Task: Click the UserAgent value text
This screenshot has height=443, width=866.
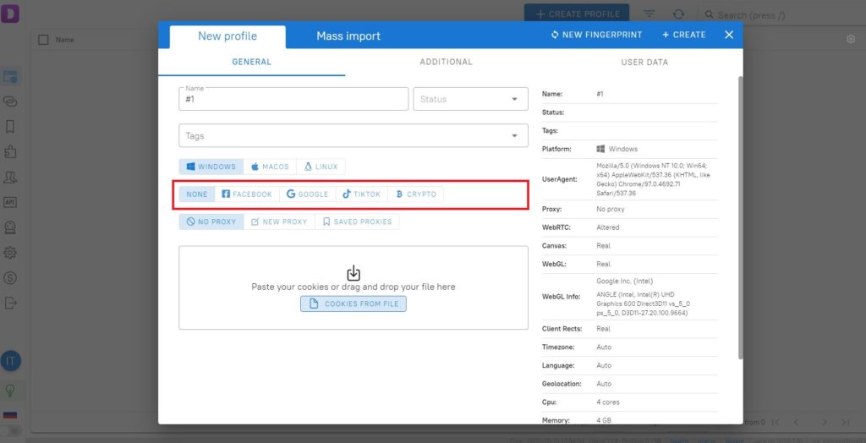Action: click(654, 179)
